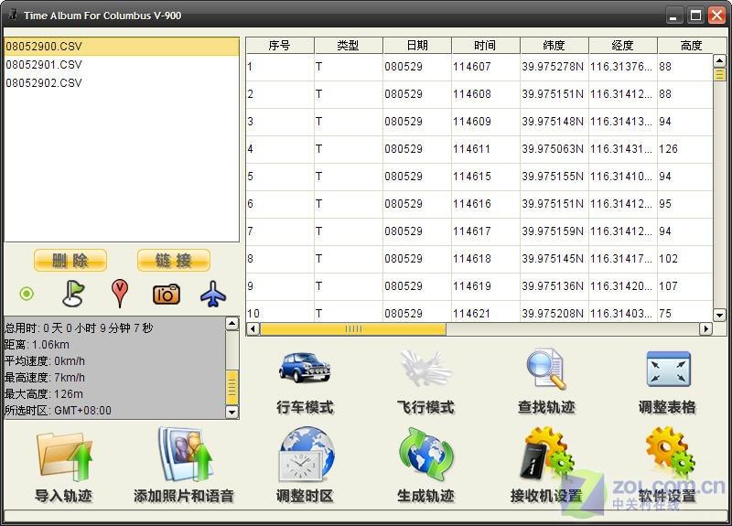Click the 时间 column header
The image size is (732, 526).
[486, 45]
